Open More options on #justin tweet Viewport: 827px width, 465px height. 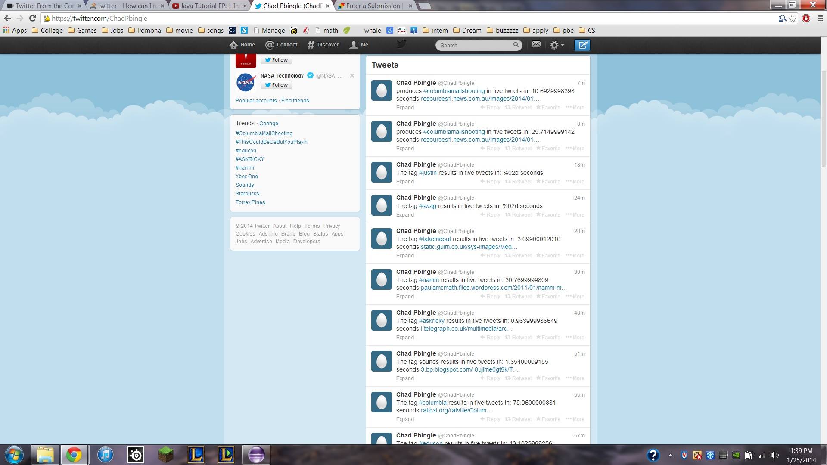[x=575, y=182]
